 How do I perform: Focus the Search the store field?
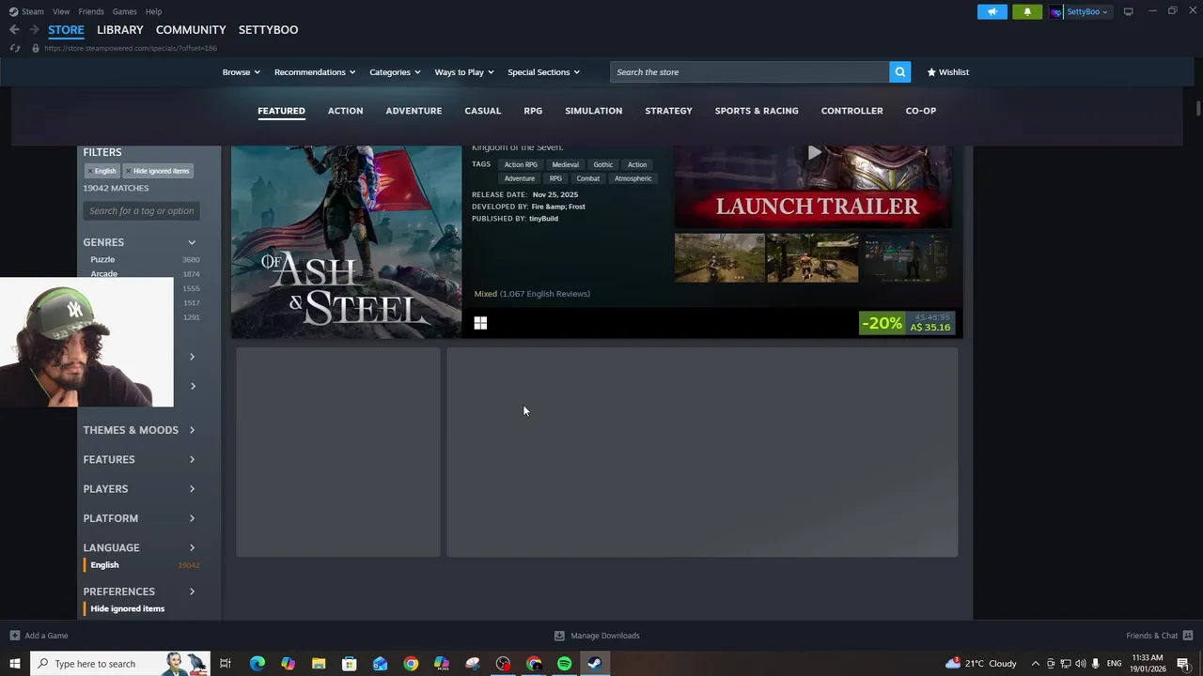pos(749,72)
